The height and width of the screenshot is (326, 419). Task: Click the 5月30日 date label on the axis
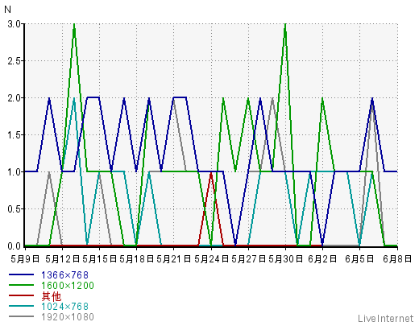click(285, 259)
